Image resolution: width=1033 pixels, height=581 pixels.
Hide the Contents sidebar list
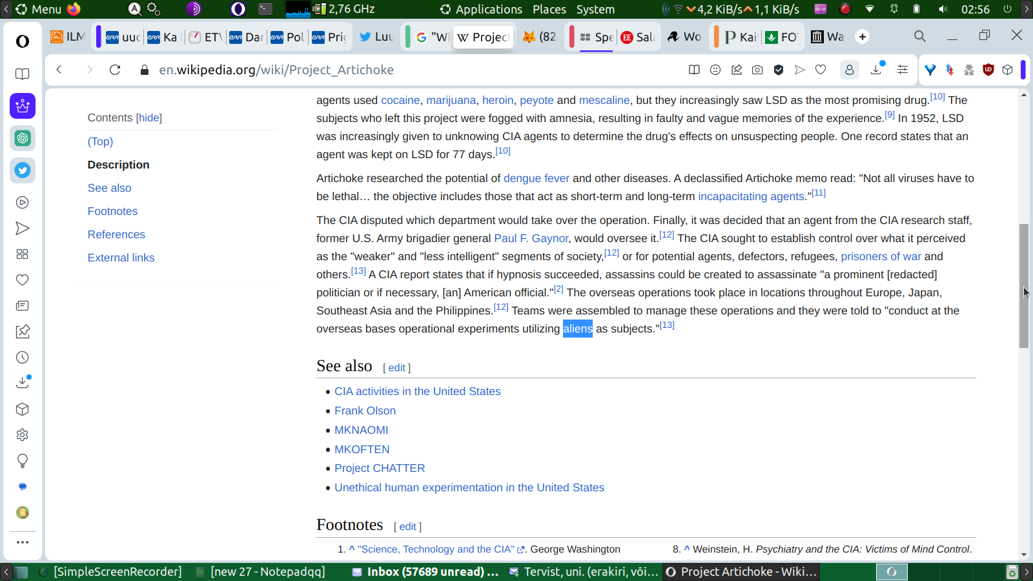coord(149,117)
